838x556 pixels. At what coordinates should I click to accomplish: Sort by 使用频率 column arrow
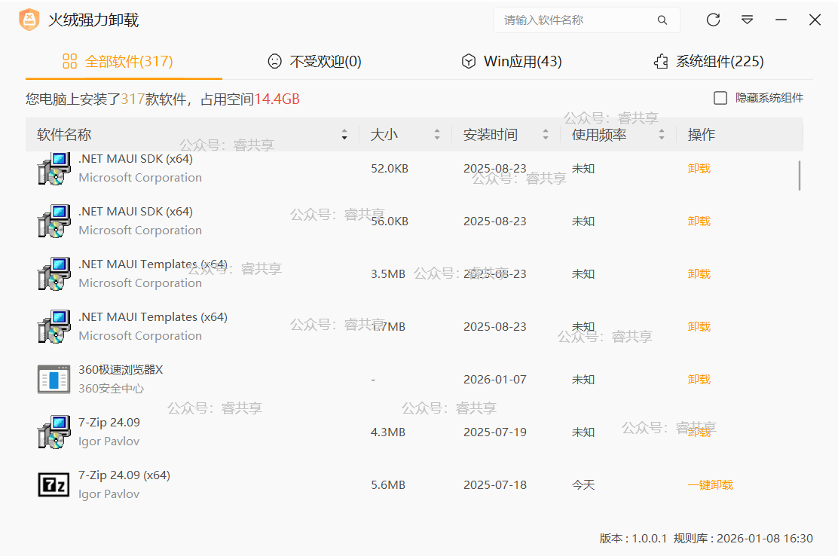point(662,135)
